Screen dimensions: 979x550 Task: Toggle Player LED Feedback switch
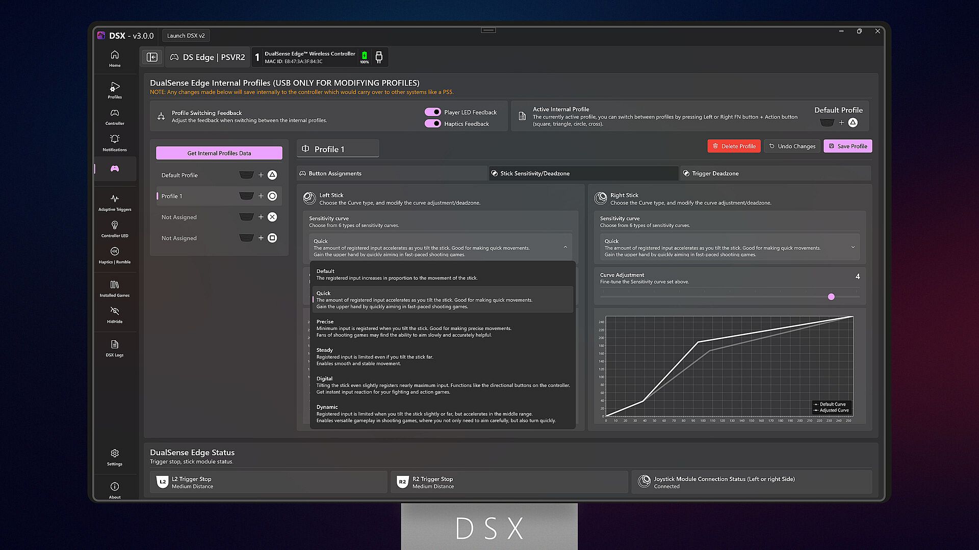pos(432,112)
